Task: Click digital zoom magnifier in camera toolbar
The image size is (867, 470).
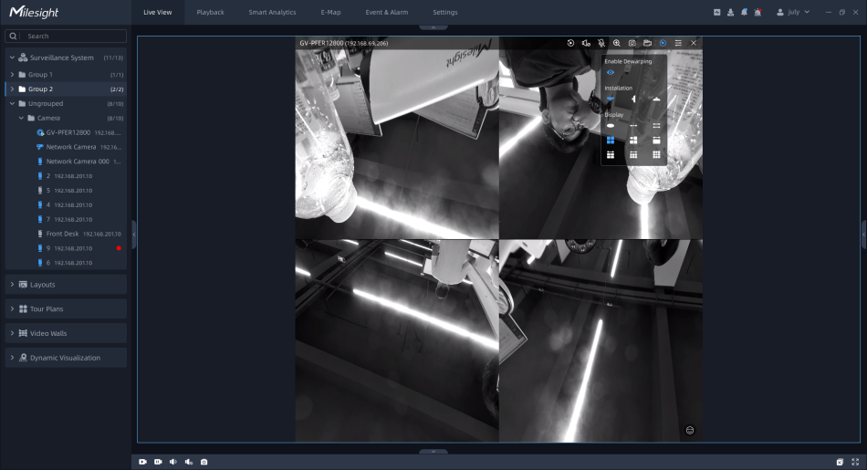Action: click(616, 43)
